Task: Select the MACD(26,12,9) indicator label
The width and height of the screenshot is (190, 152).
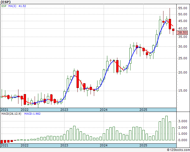Action: coord(11,114)
